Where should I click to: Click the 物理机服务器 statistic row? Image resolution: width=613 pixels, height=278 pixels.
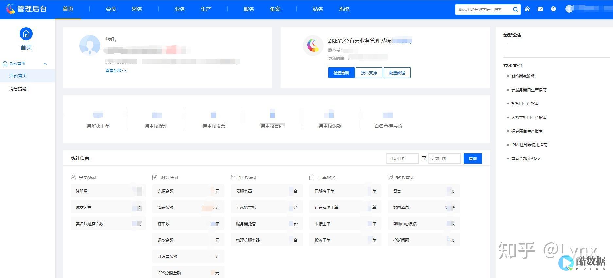(267, 240)
